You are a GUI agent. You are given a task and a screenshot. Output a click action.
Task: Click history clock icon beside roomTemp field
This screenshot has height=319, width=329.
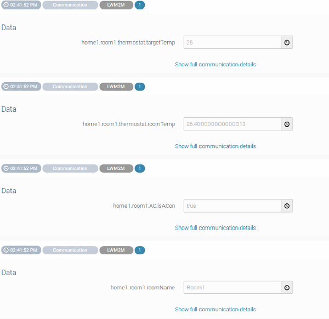tap(287, 124)
